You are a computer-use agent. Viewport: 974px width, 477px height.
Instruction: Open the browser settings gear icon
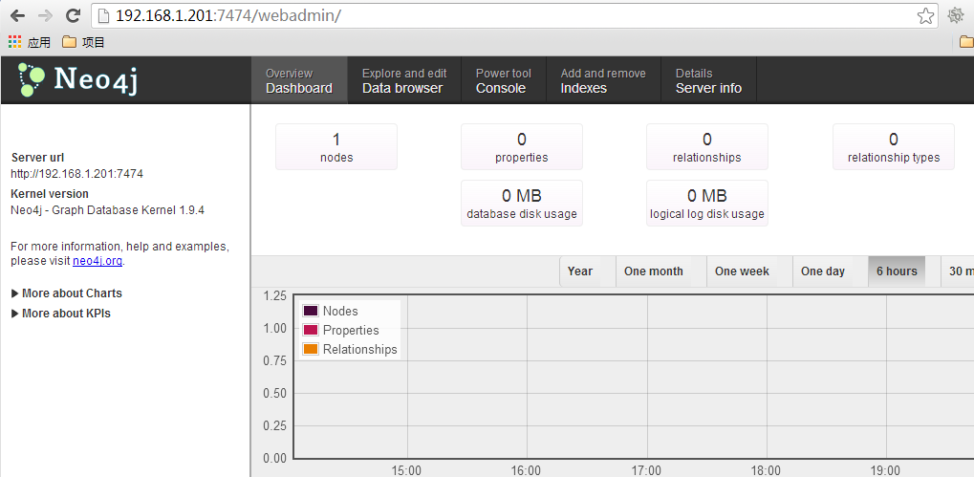point(956,16)
